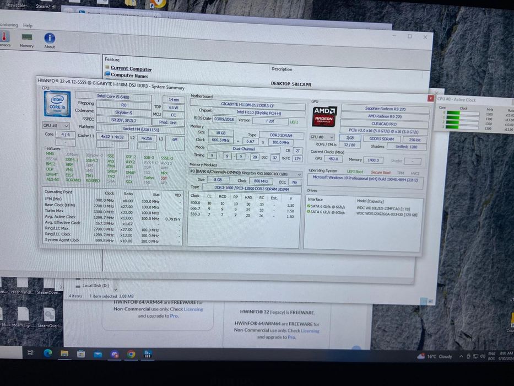Open Google Chrome from the taskbar
Screen dimensions: 514x386
click(131, 354)
